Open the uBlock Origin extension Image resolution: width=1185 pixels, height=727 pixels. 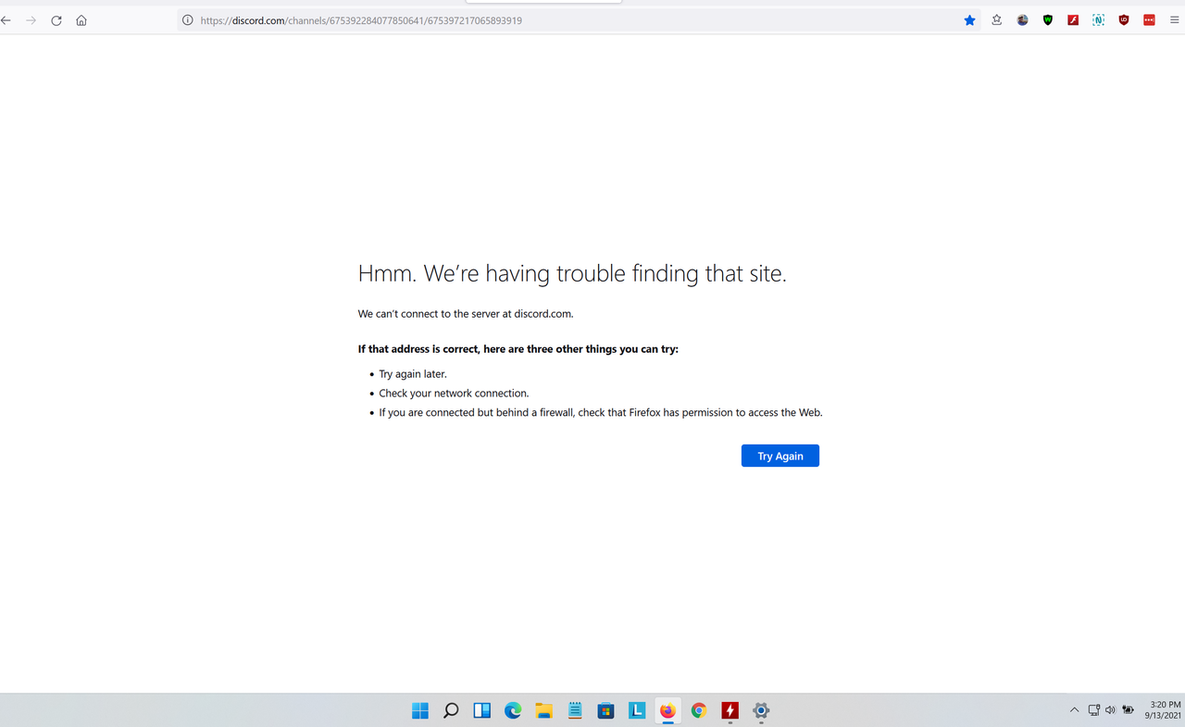[1123, 19]
